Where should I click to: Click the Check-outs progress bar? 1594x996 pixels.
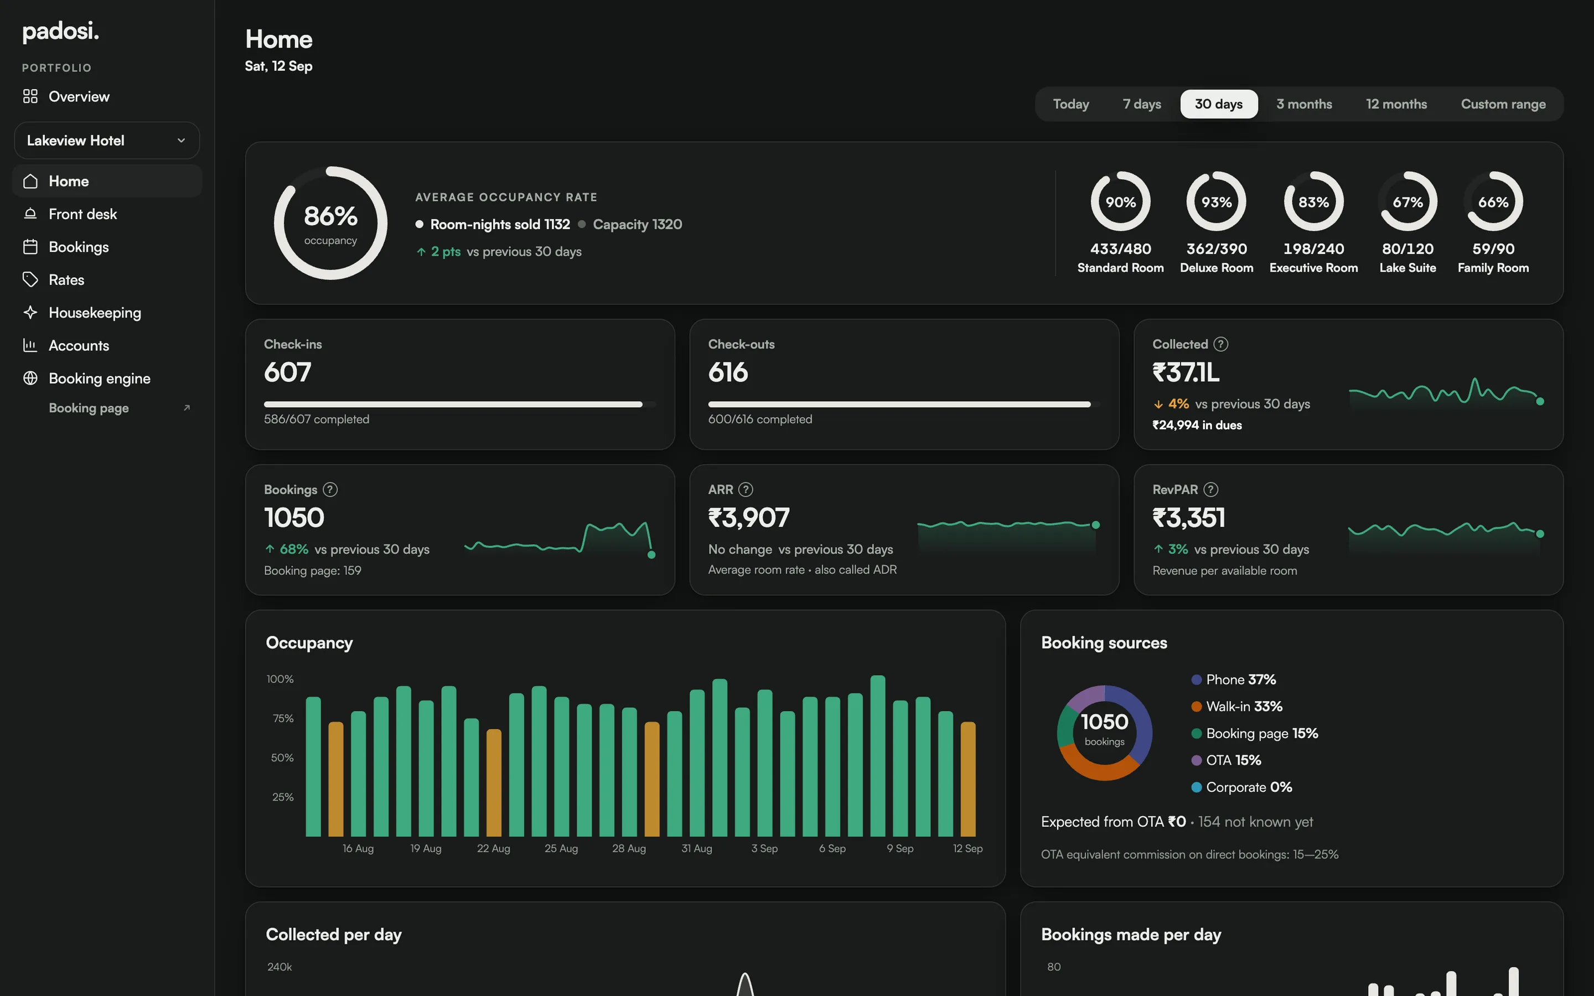pos(904,404)
